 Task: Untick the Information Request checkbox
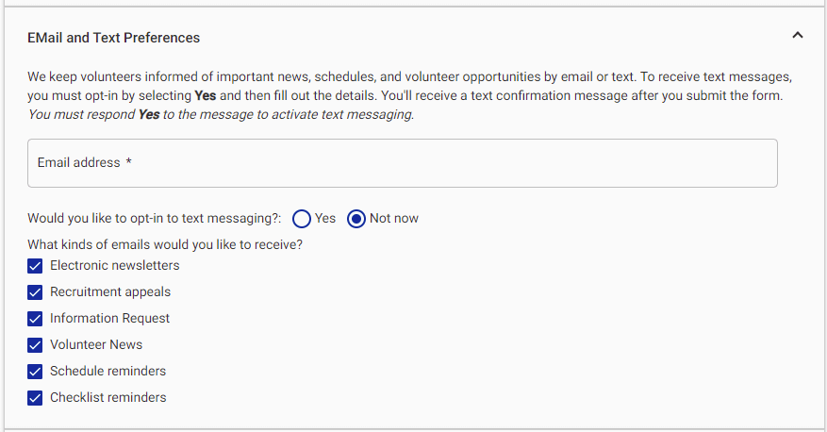tap(36, 319)
